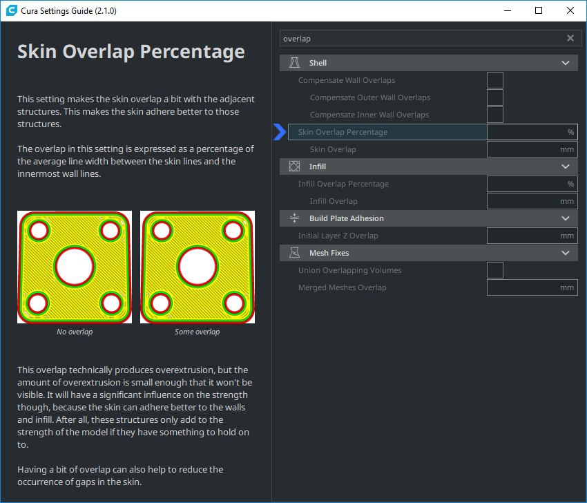Open the Infill Overlap setting

tap(333, 201)
